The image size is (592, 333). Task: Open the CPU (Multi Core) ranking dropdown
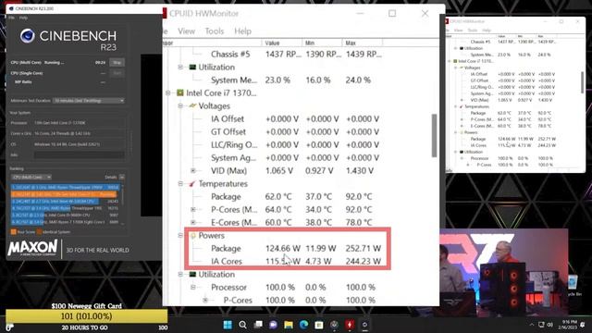[x=31, y=177]
